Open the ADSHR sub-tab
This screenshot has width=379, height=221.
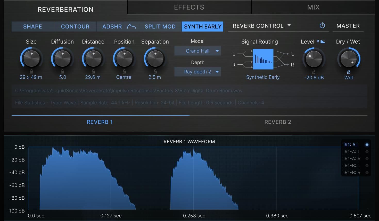(118, 27)
